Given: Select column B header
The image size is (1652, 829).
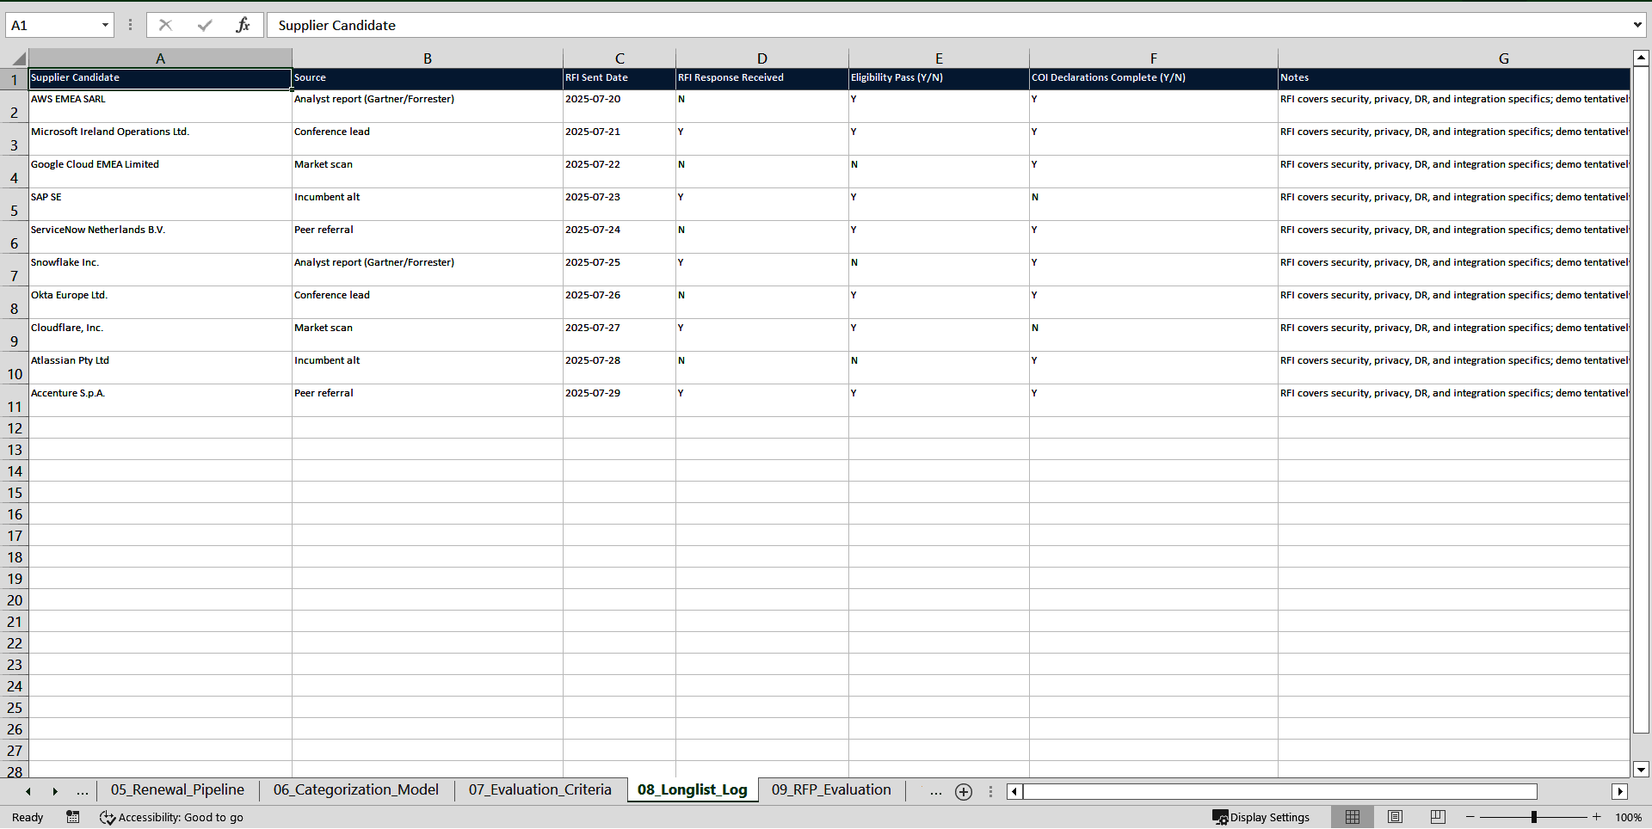Looking at the screenshot, I should [x=427, y=58].
